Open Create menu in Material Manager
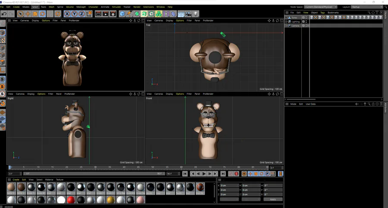 (16, 180)
